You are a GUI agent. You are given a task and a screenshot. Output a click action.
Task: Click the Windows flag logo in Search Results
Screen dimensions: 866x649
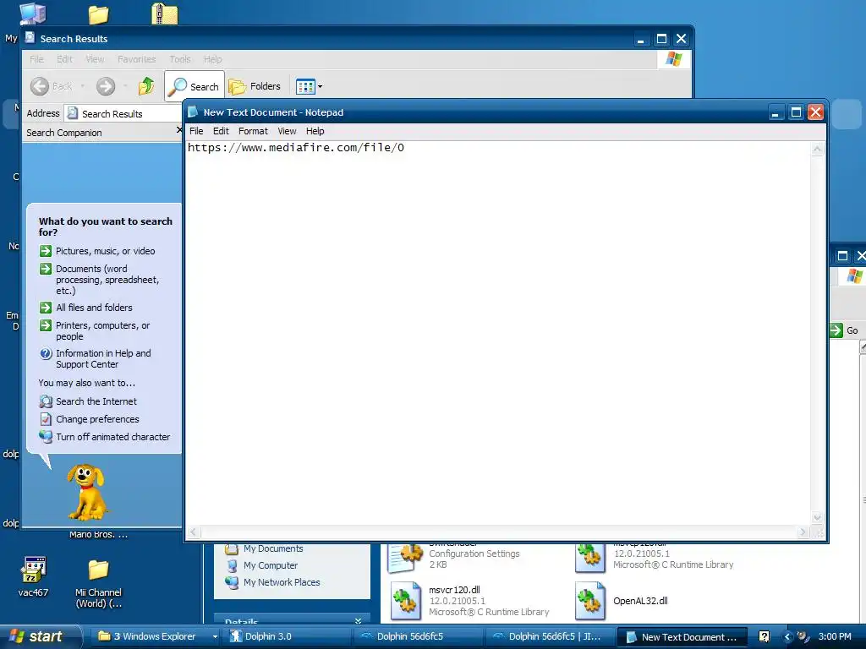point(673,59)
